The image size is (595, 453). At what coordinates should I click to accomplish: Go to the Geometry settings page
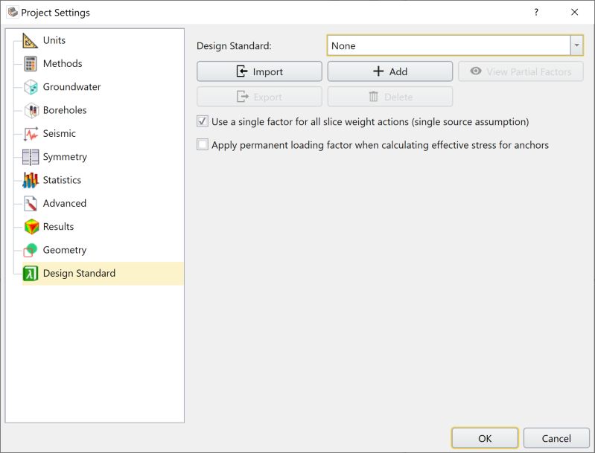[65, 250]
